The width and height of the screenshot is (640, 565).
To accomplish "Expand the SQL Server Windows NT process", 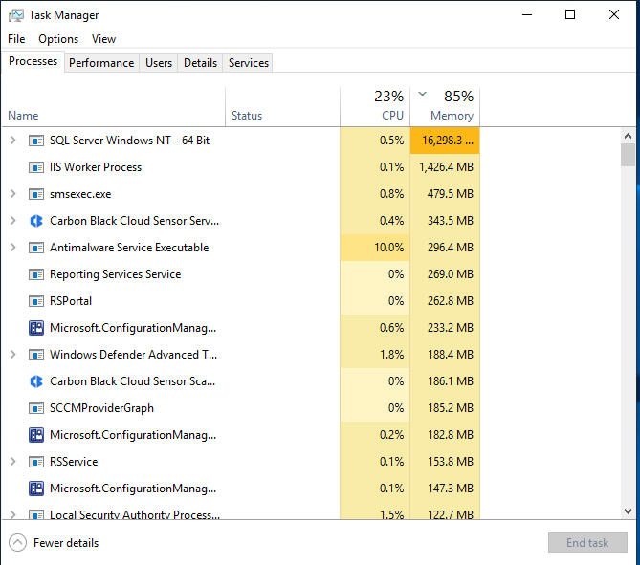I will tap(13, 141).
